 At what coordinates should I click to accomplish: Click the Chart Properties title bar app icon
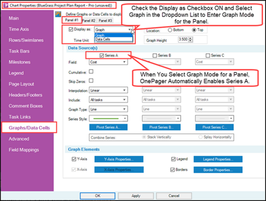click(6, 5)
